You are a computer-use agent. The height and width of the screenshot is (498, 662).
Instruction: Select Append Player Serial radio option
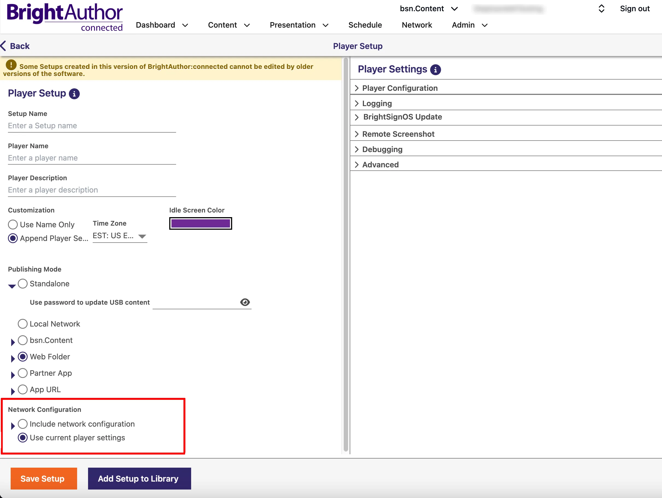[13, 238]
